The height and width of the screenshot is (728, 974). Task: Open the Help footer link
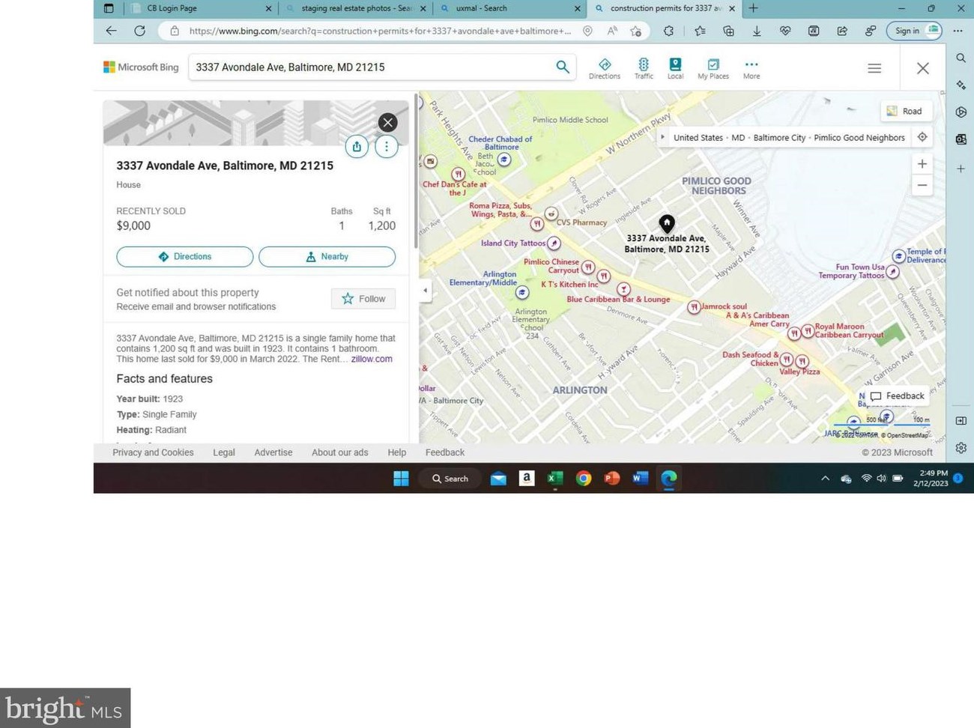pyautogui.click(x=397, y=452)
